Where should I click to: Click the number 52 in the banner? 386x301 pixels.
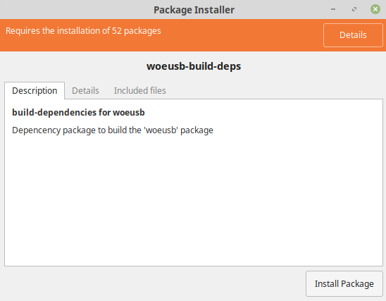117,31
